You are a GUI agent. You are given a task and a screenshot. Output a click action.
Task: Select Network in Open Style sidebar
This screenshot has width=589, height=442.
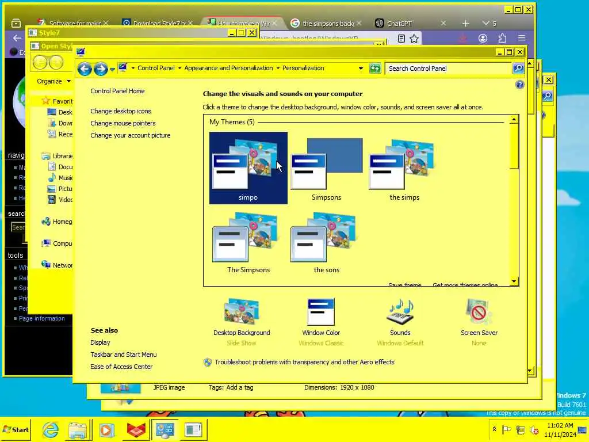coord(57,265)
